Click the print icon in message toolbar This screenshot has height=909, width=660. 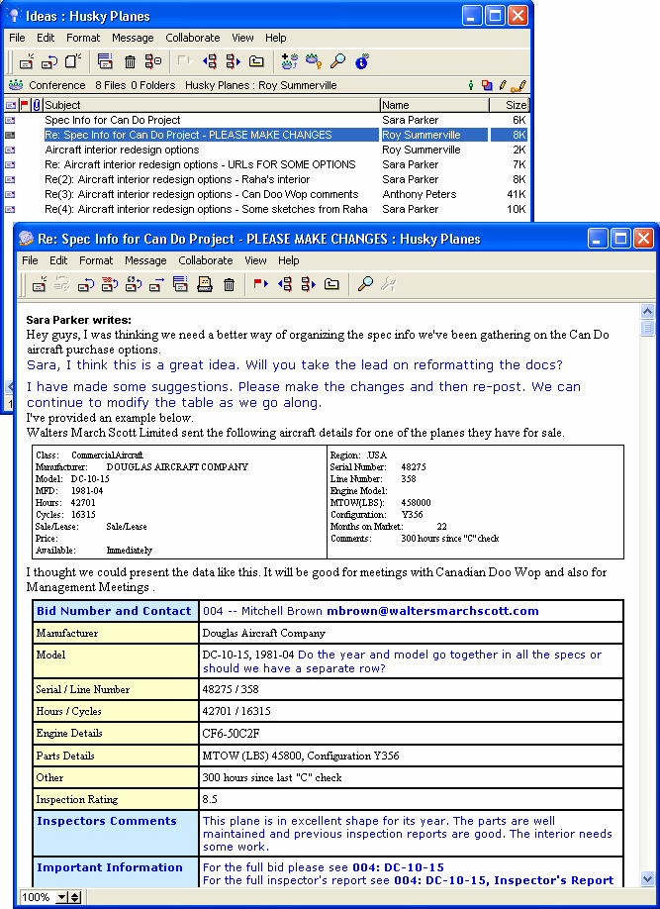205,284
